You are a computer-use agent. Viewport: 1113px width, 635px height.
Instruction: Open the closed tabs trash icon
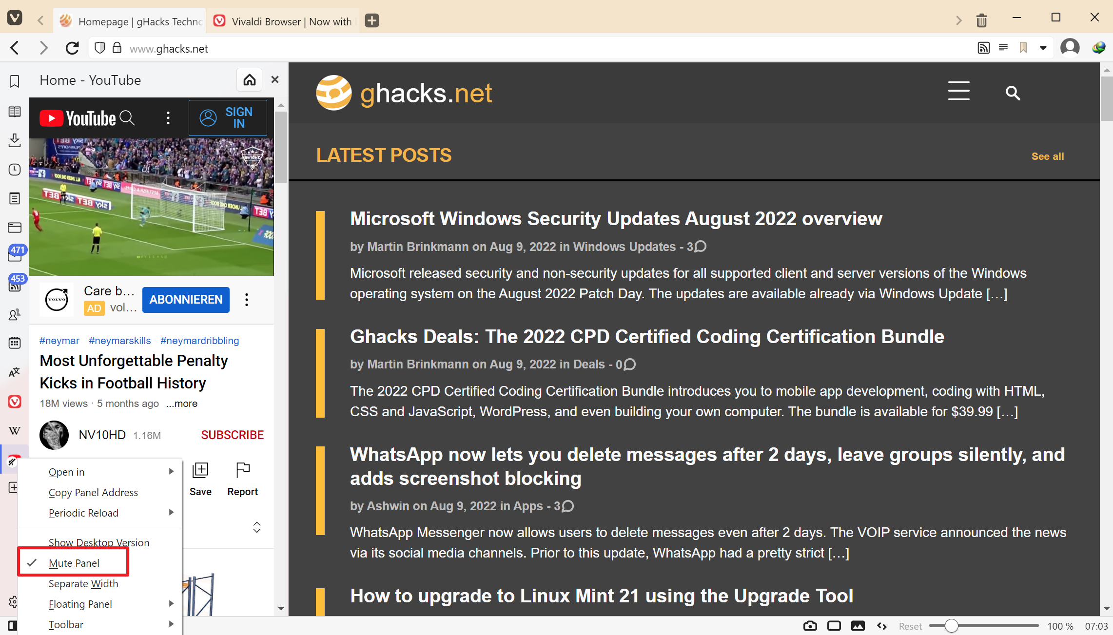pyautogui.click(x=981, y=20)
